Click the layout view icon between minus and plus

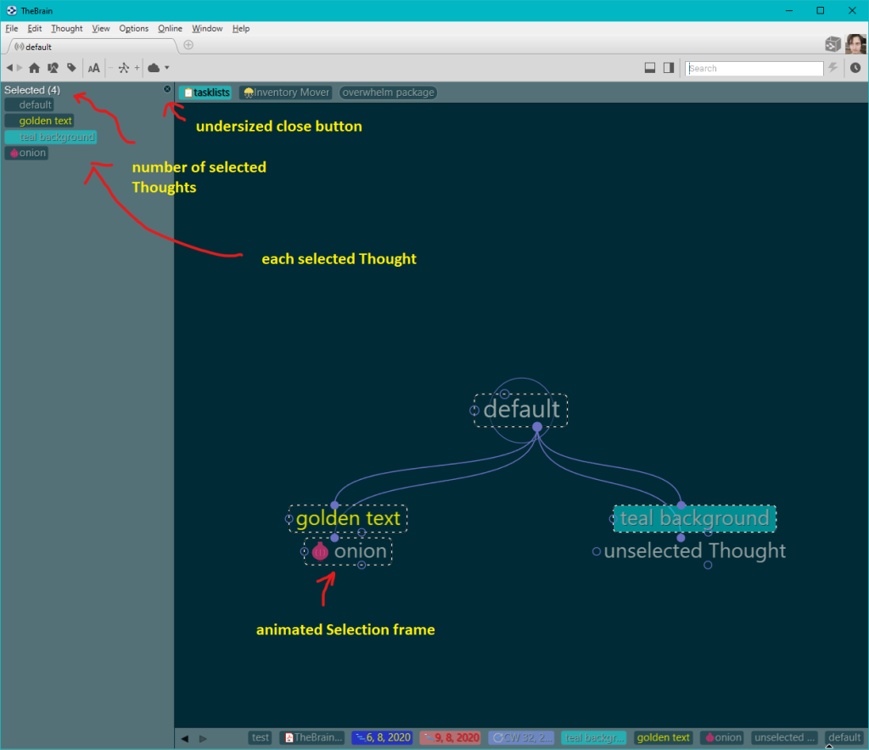[124, 68]
